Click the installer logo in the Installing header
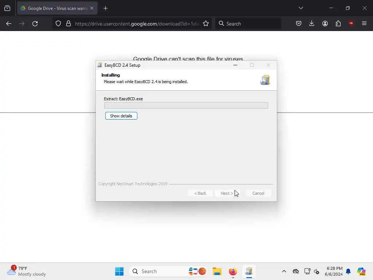373x280 pixels. (265, 80)
